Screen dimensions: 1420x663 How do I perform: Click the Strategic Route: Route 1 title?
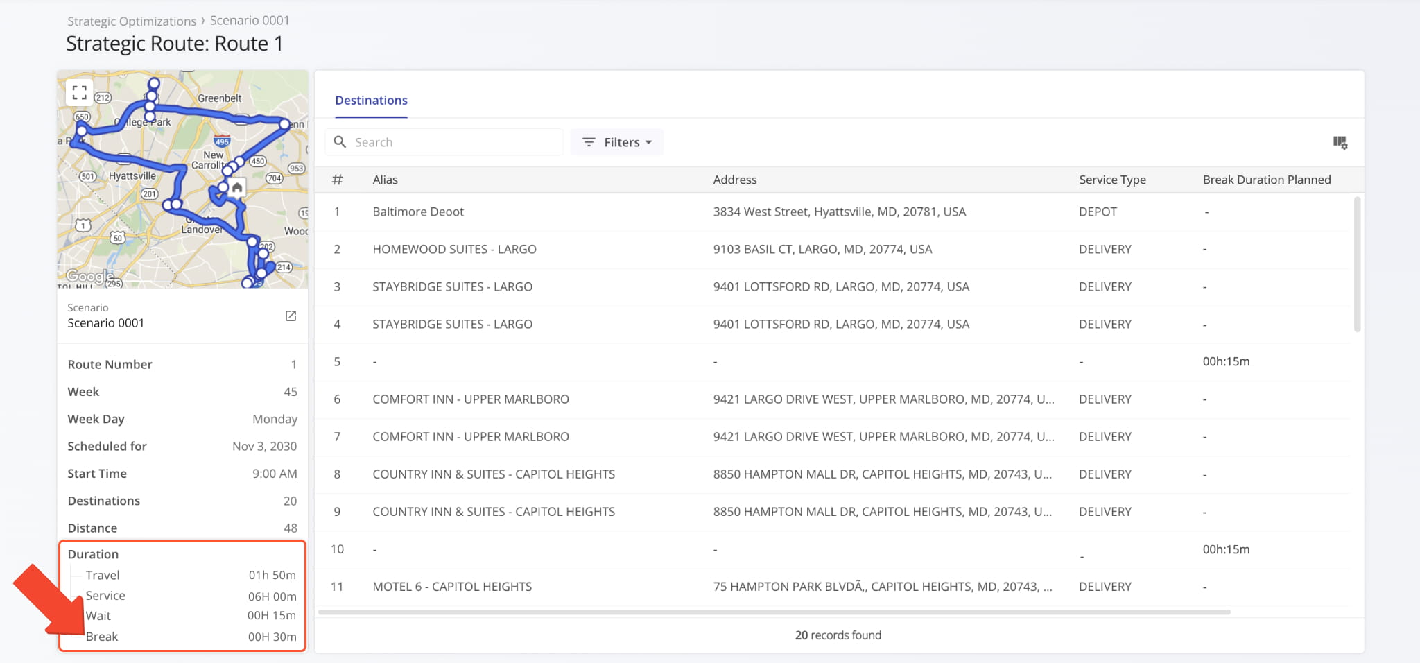pyautogui.click(x=175, y=44)
